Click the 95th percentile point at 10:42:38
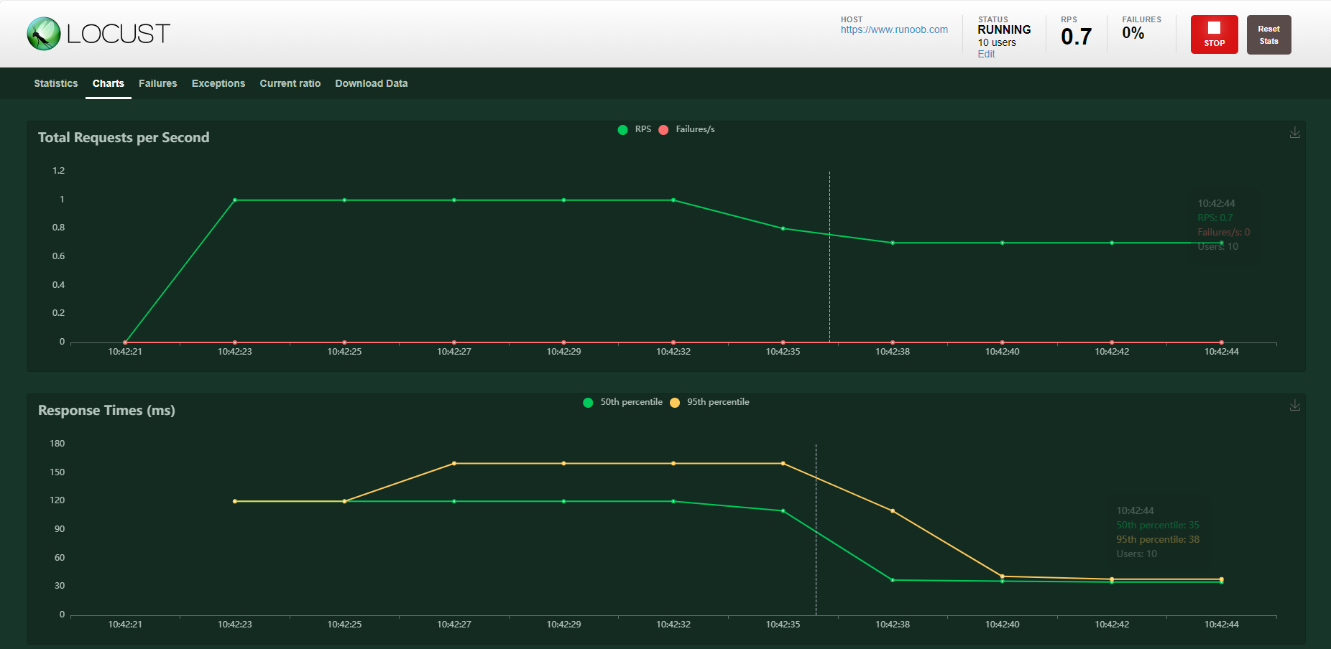 point(893,511)
